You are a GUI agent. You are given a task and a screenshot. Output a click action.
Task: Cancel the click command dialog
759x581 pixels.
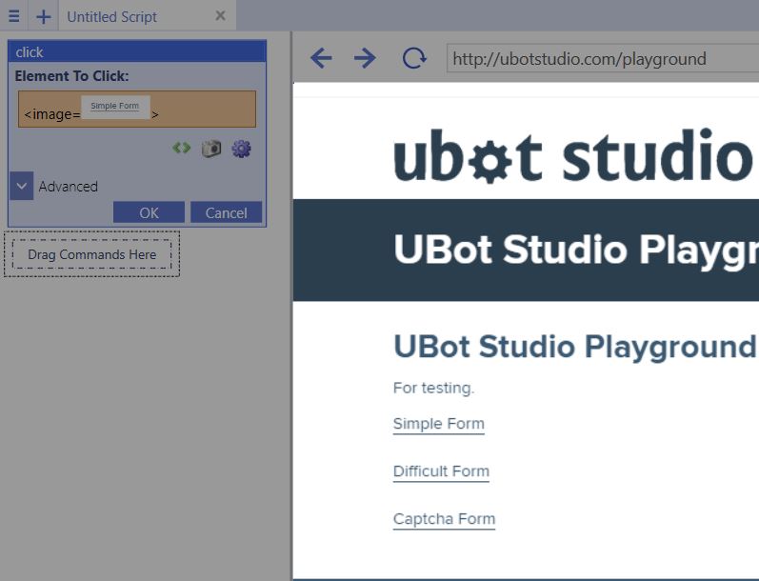226,212
